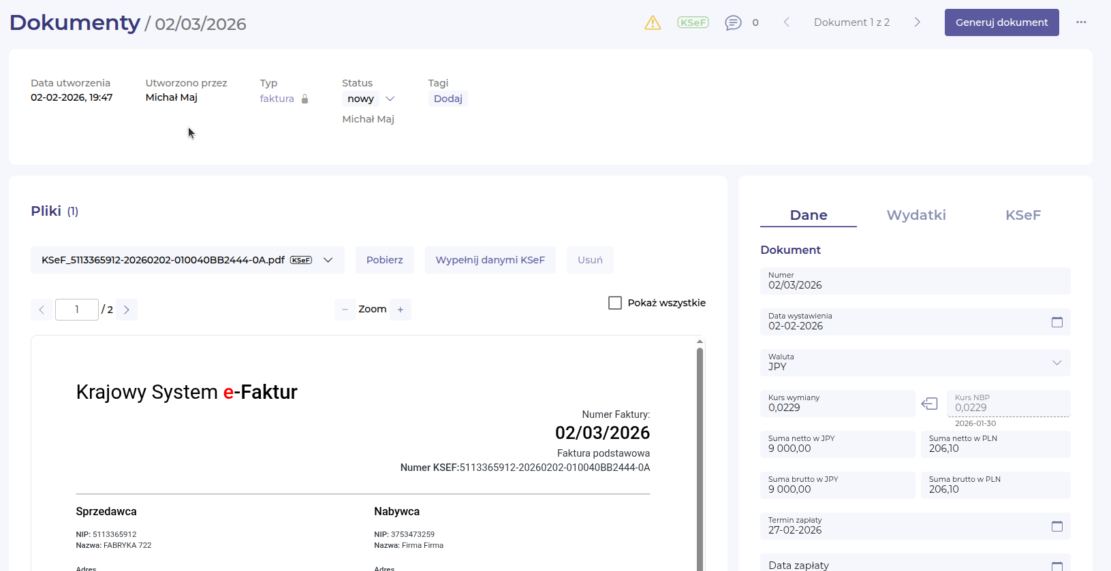Screen dimensions: 1111x571
Task: Click the PDF preview vertical scrollbar
Action: [x=700, y=459]
